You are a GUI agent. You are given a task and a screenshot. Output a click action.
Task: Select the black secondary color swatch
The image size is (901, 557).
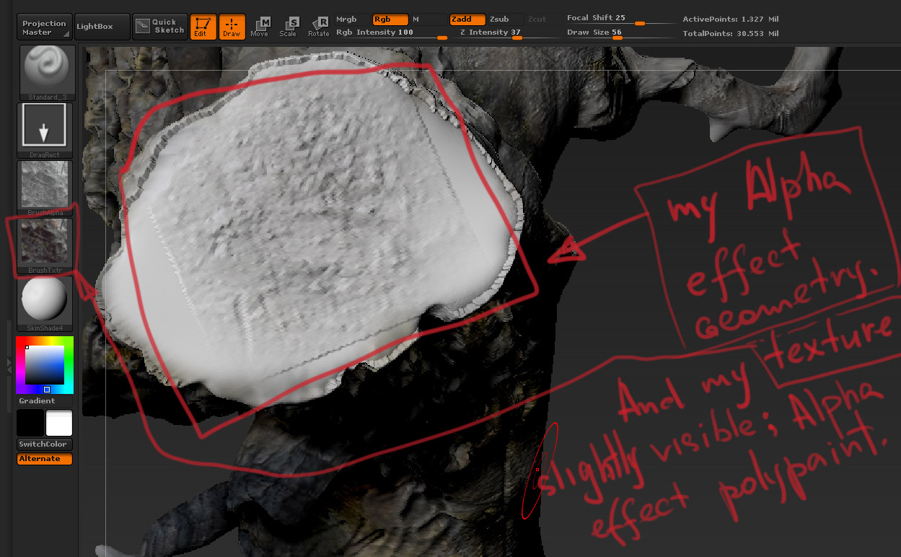pyautogui.click(x=30, y=423)
